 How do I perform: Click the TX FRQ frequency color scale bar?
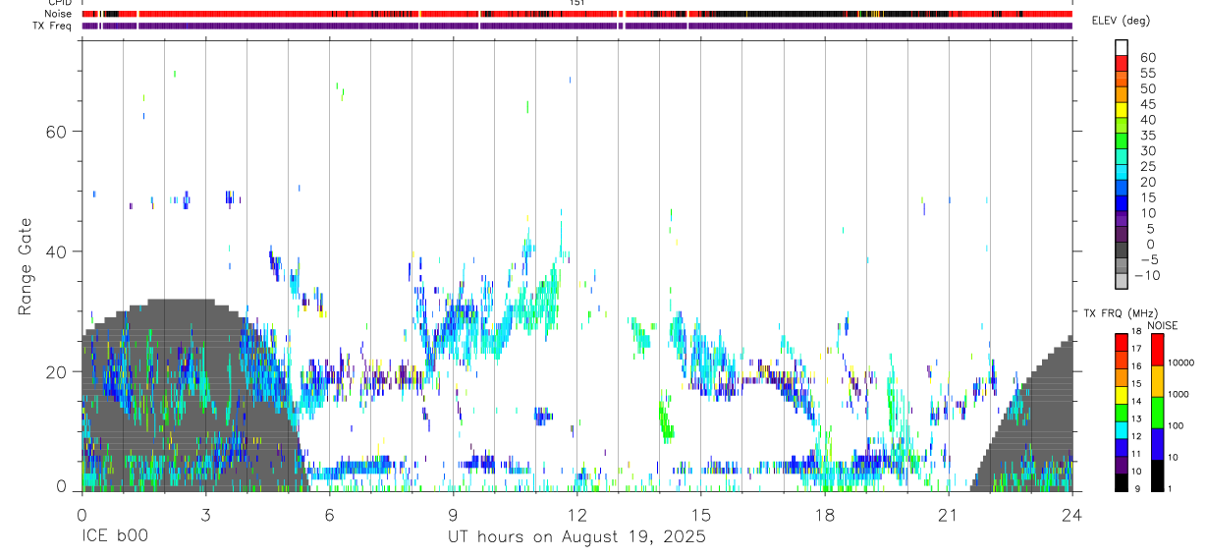[x=1122, y=412]
